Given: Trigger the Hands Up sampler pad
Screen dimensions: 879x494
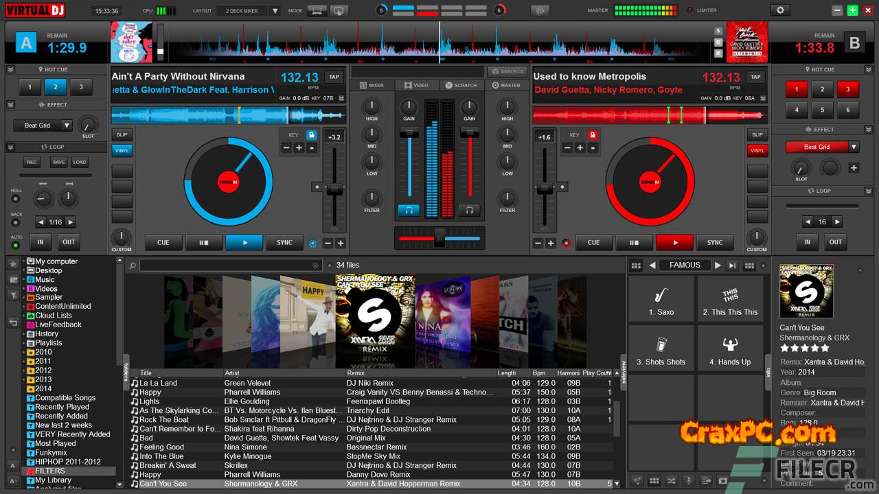Looking at the screenshot, I should point(730,349).
